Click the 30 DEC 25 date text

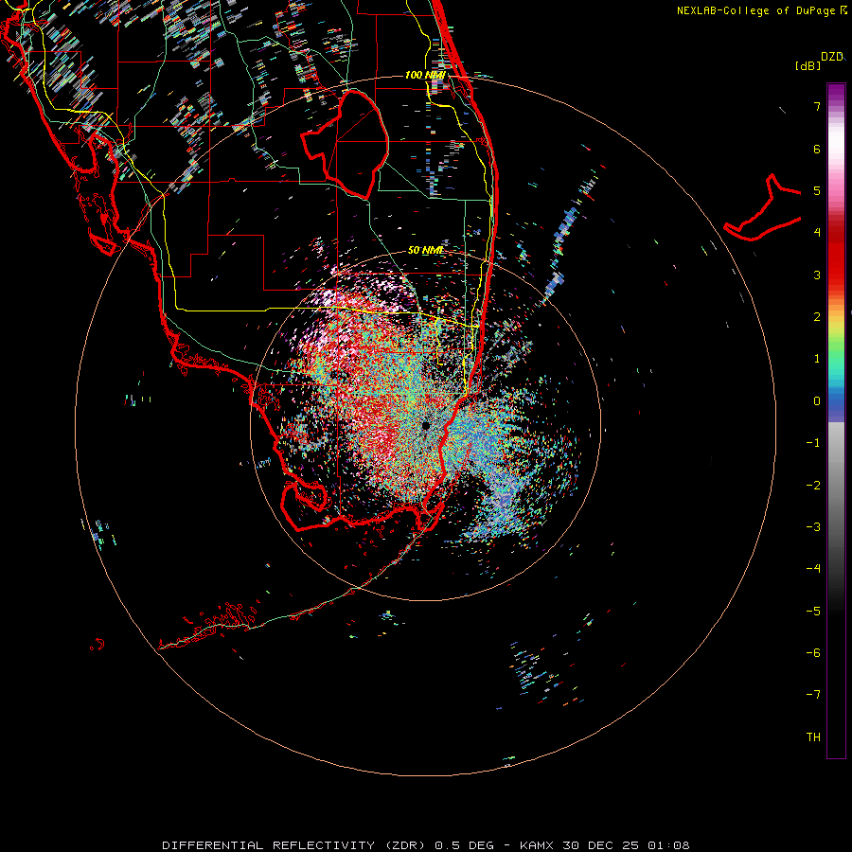[602, 845]
